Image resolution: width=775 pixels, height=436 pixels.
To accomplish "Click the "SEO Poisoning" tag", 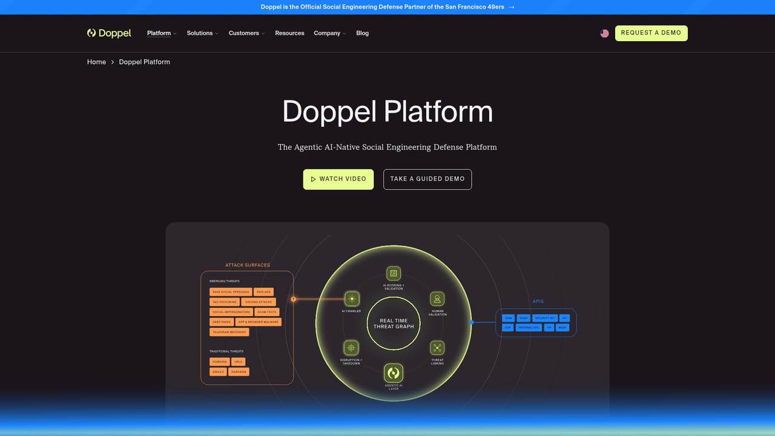I will [224, 302].
